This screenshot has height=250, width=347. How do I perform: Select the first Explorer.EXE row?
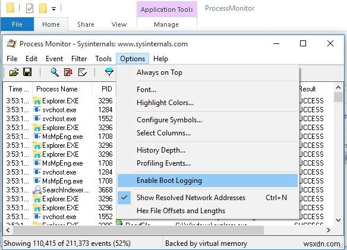tap(60, 101)
